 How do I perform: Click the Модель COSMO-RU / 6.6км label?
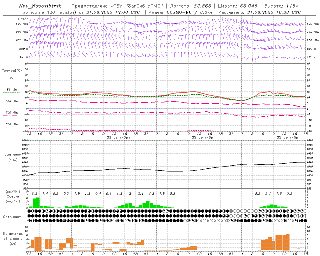click(180, 12)
